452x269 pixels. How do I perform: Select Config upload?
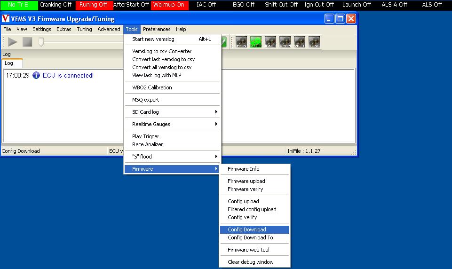(254, 201)
